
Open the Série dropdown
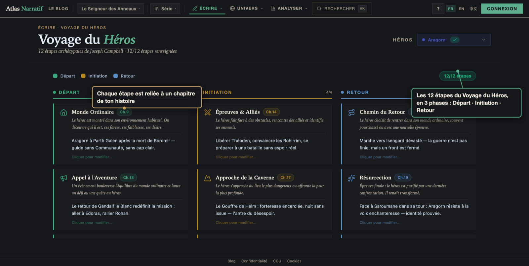pyautogui.click(x=165, y=9)
